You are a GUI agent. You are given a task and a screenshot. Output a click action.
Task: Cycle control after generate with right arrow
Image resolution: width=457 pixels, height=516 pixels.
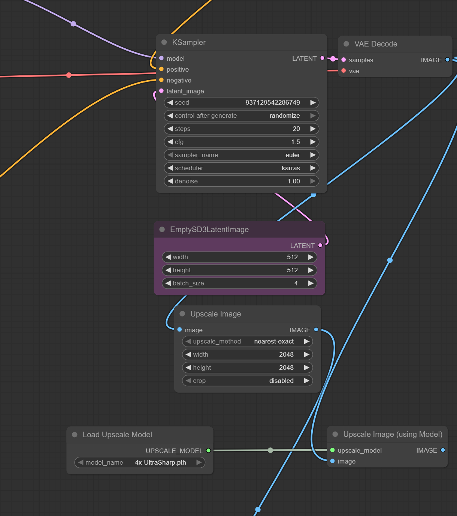(x=313, y=115)
